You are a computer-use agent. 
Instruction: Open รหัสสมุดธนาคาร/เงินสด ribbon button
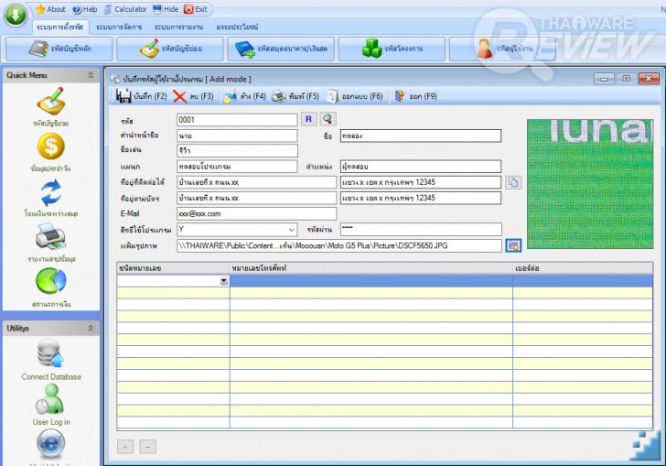click(x=281, y=49)
